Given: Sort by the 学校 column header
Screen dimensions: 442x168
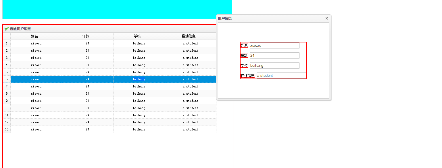Looking at the screenshot, I should (x=139, y=36).
